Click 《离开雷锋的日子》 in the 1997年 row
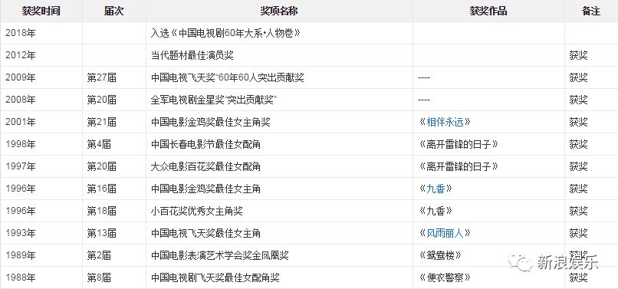The height and width of the screenshot is (289, 618). 459,167
